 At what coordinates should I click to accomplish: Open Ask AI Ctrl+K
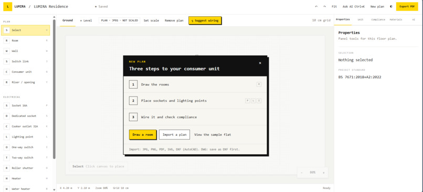click(353, 7)
